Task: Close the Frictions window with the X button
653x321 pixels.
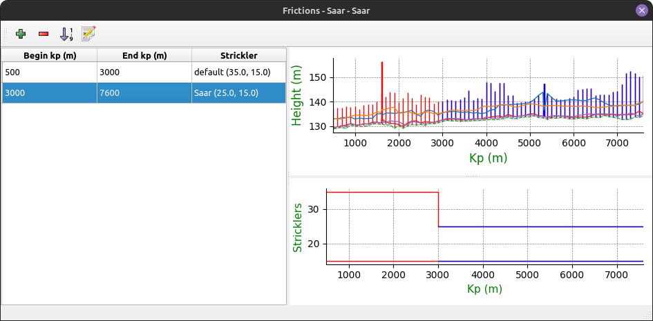Action: click(641, 10)
